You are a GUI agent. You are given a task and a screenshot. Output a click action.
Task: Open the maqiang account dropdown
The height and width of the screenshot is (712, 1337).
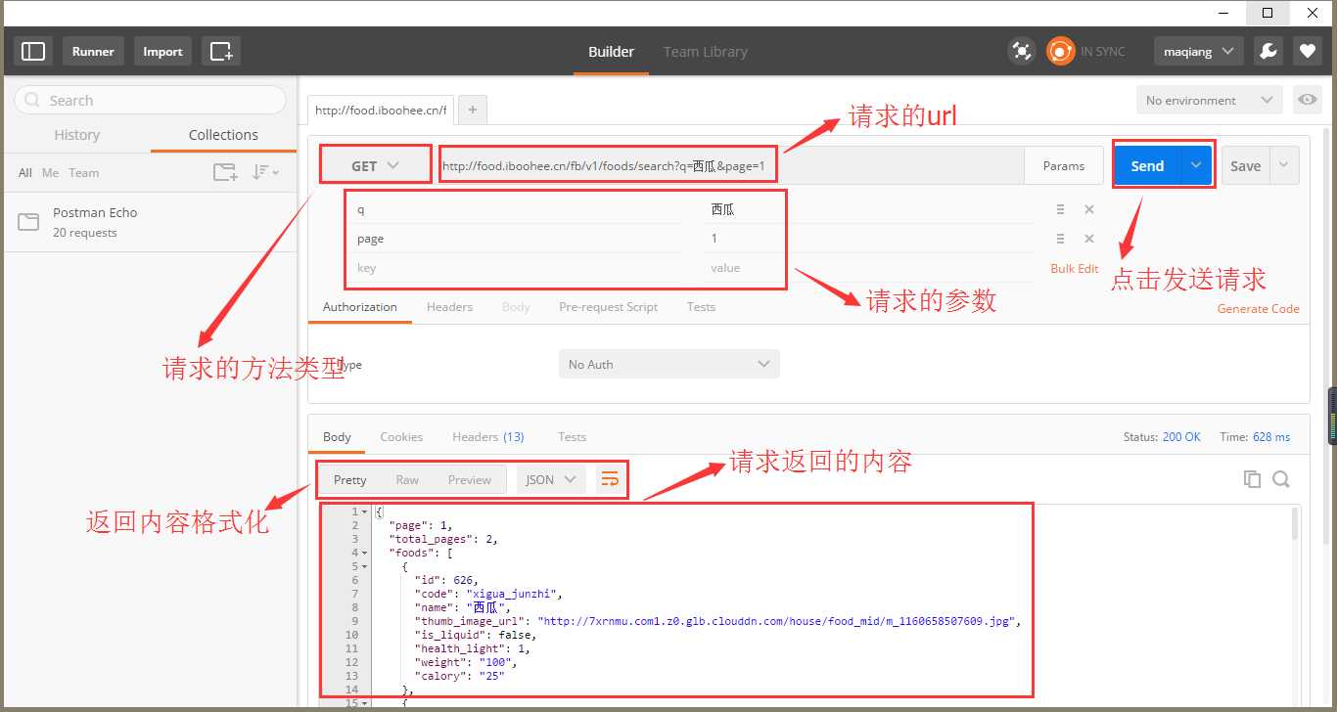[1199, 51]
